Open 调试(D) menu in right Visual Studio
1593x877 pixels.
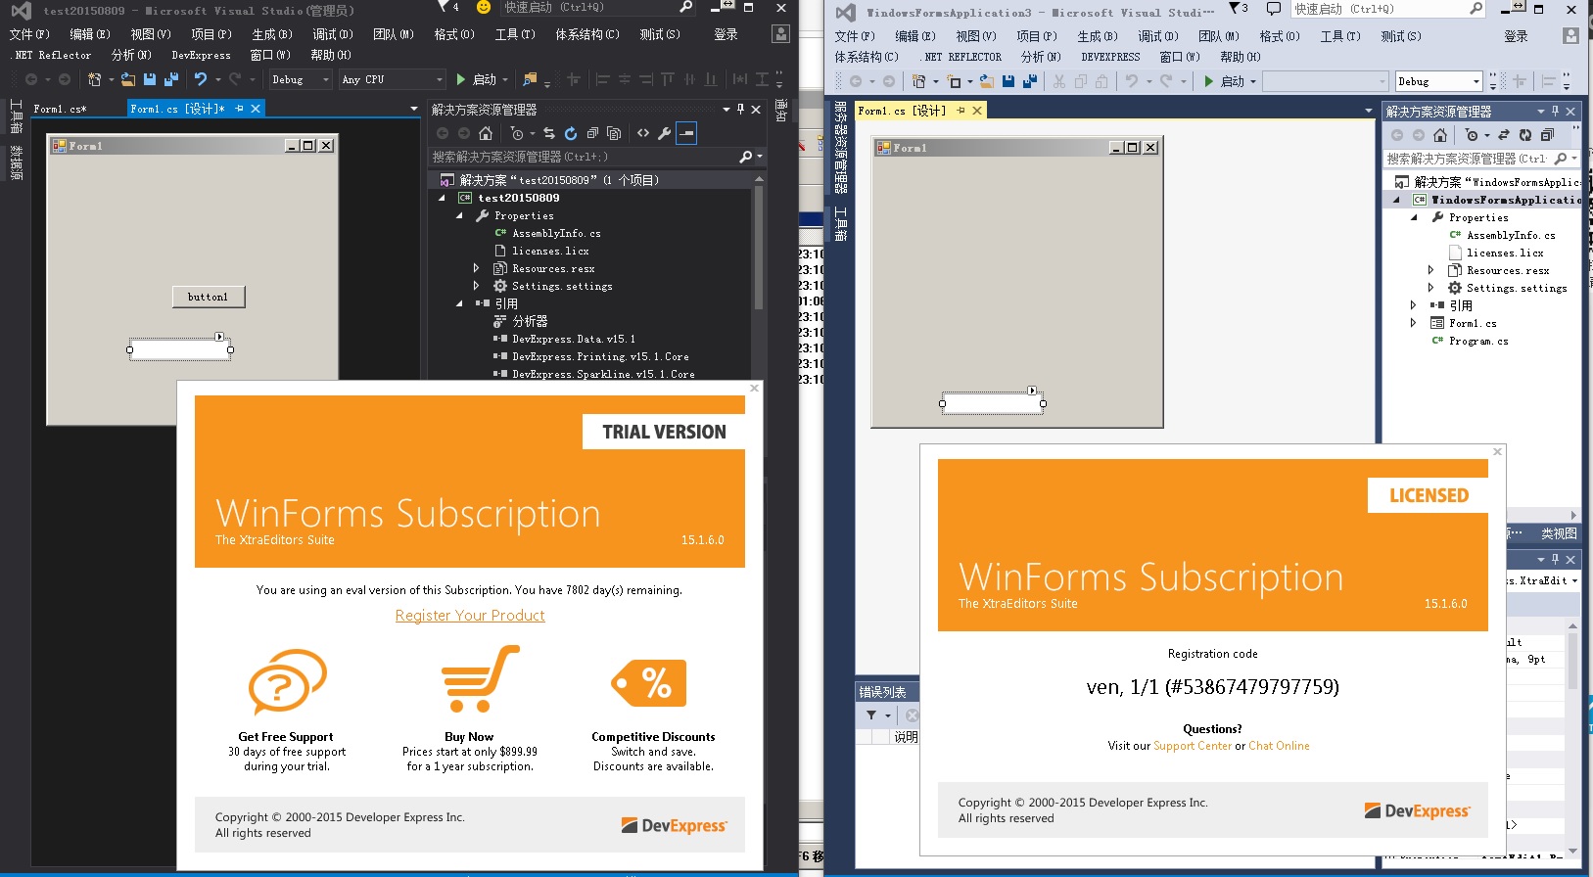pos(1158,36)
